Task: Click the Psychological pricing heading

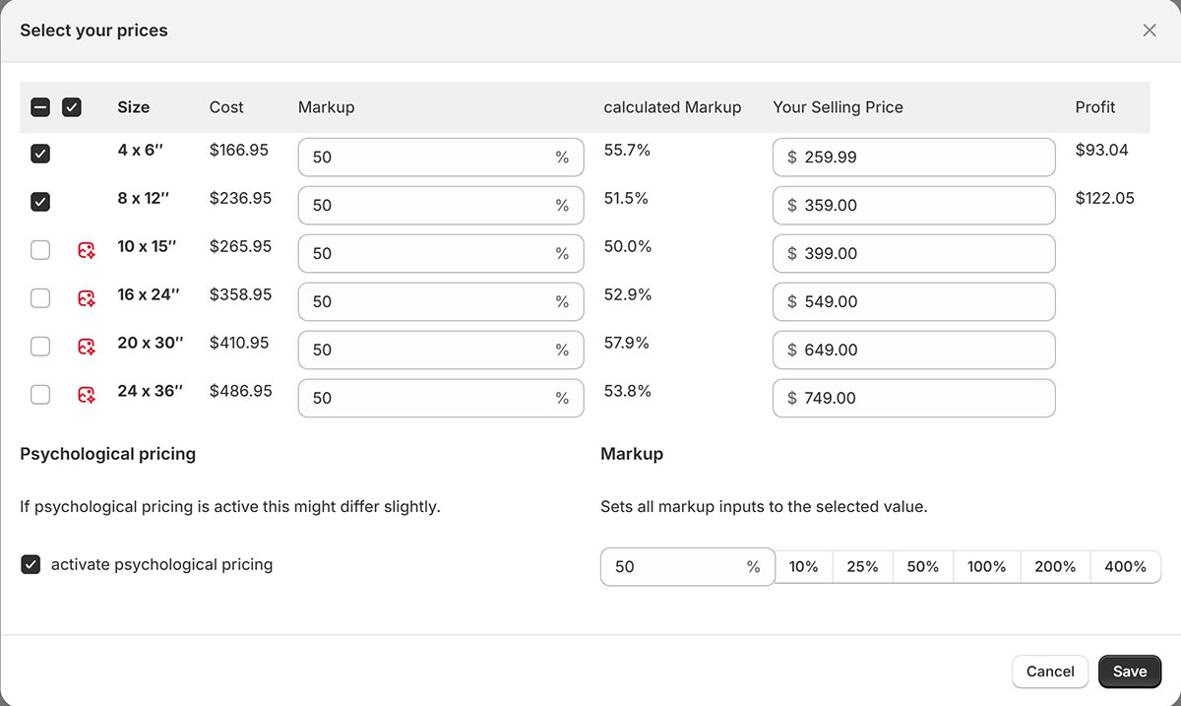Action: [x=108, y=454]
